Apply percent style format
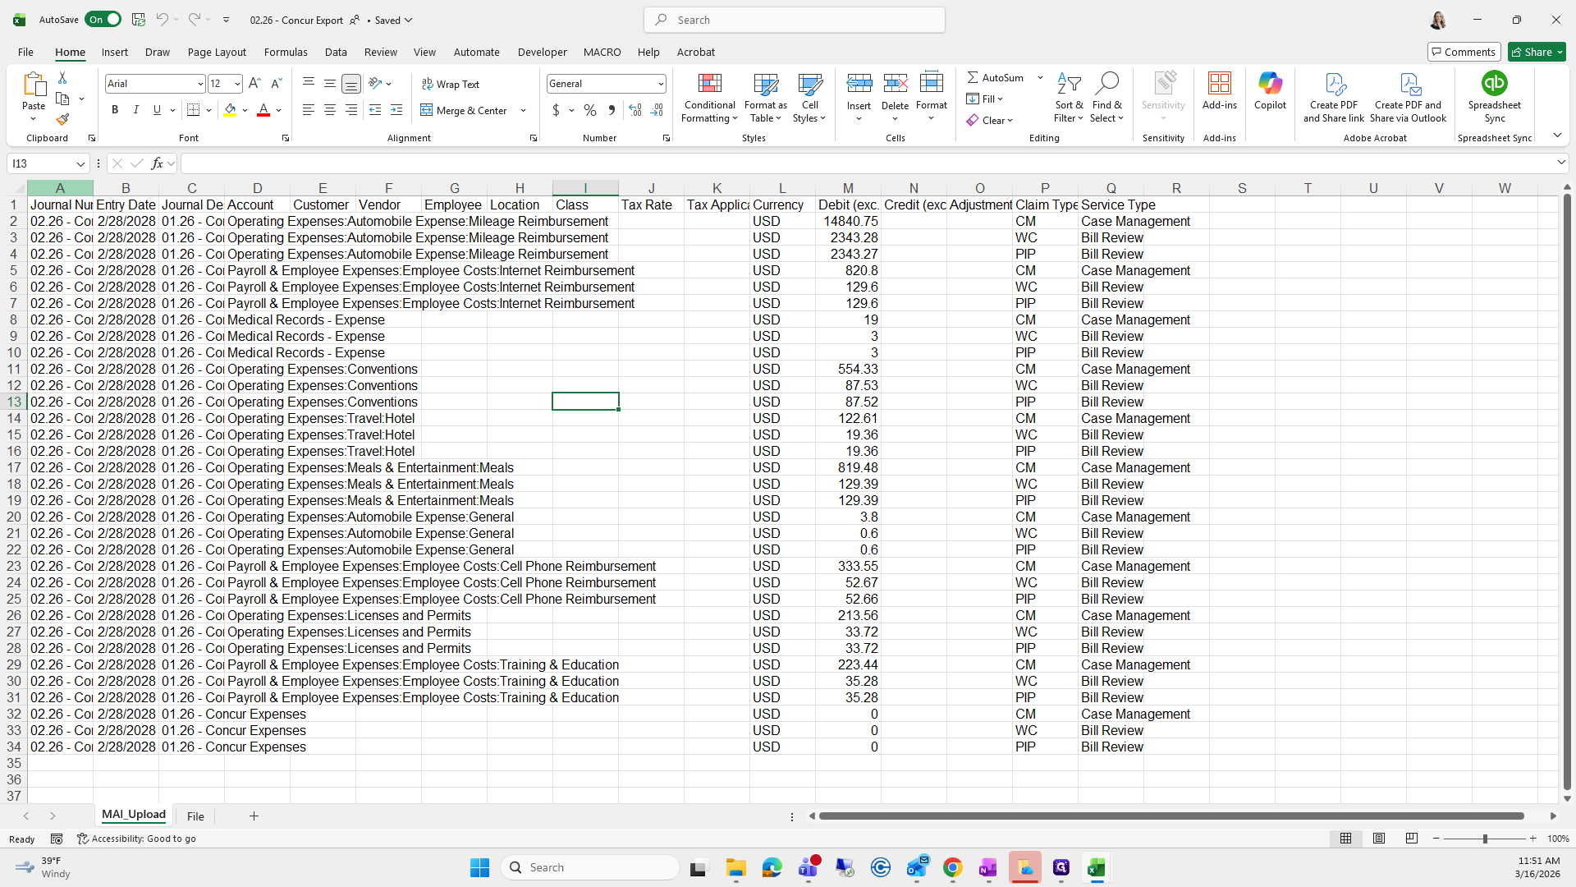Screen dimensions: 1576x887 point(590,110)
